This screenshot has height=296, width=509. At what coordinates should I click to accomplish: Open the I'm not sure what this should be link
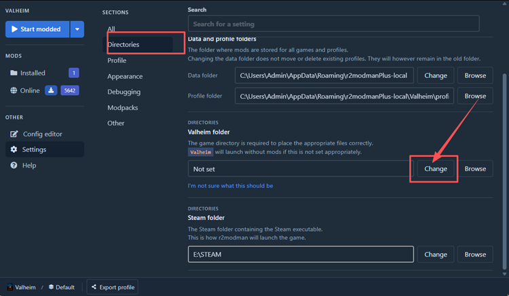230,186
